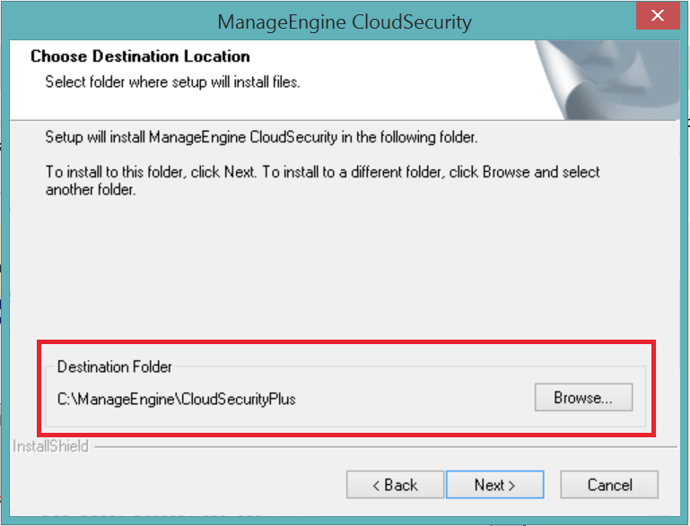Go to the next step with Next >
The width and height of the screenshot is (690, 526).
[x=494, y=485]
